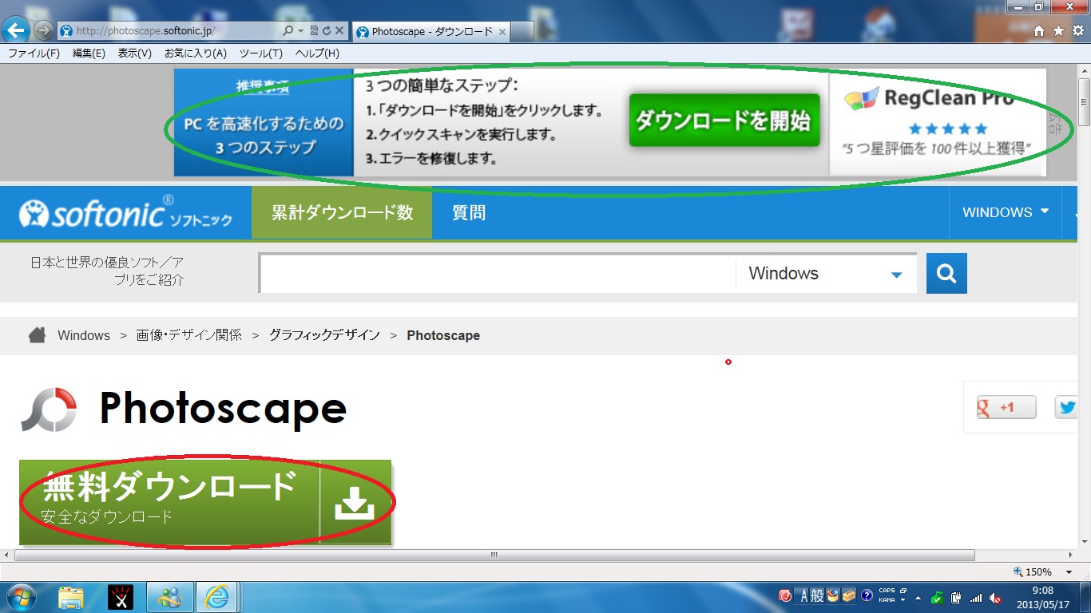Open Favorites with the star icon
This screenshot has height=613, width=1091.
tap(1058, 31)
